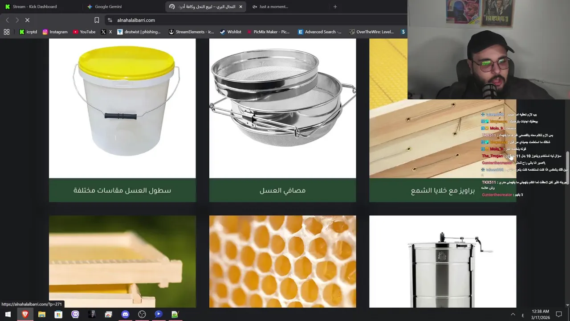The image size is (570, 321).
Task: Open the Windows Start menu
Action: [8, 314]
